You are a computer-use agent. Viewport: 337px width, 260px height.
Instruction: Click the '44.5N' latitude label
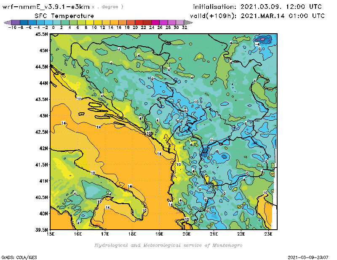pyautogui.click(x=41, y=67)
